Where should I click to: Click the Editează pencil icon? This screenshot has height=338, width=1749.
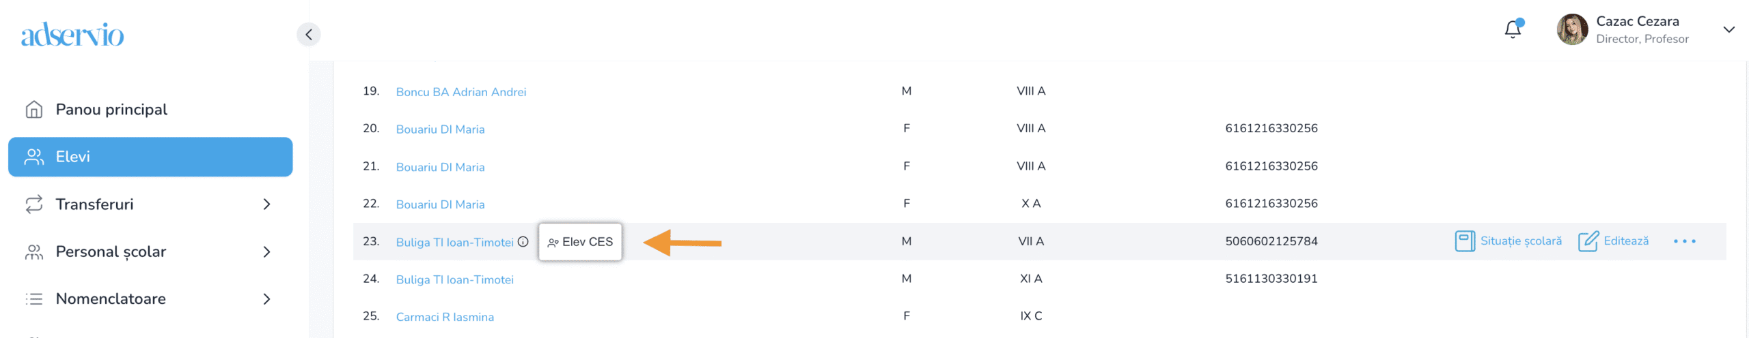point(1588,241)
